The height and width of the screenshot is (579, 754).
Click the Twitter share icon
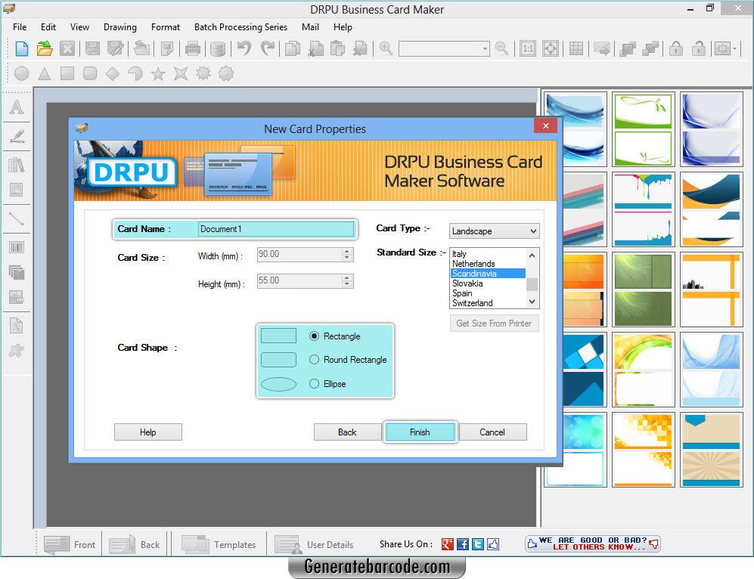tap(477, 544)
